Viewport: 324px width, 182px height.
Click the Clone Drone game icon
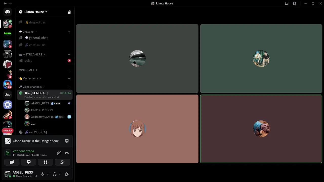tap(8, 141)
